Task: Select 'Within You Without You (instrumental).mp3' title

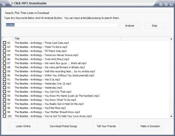Action: [x=69, y=75]
